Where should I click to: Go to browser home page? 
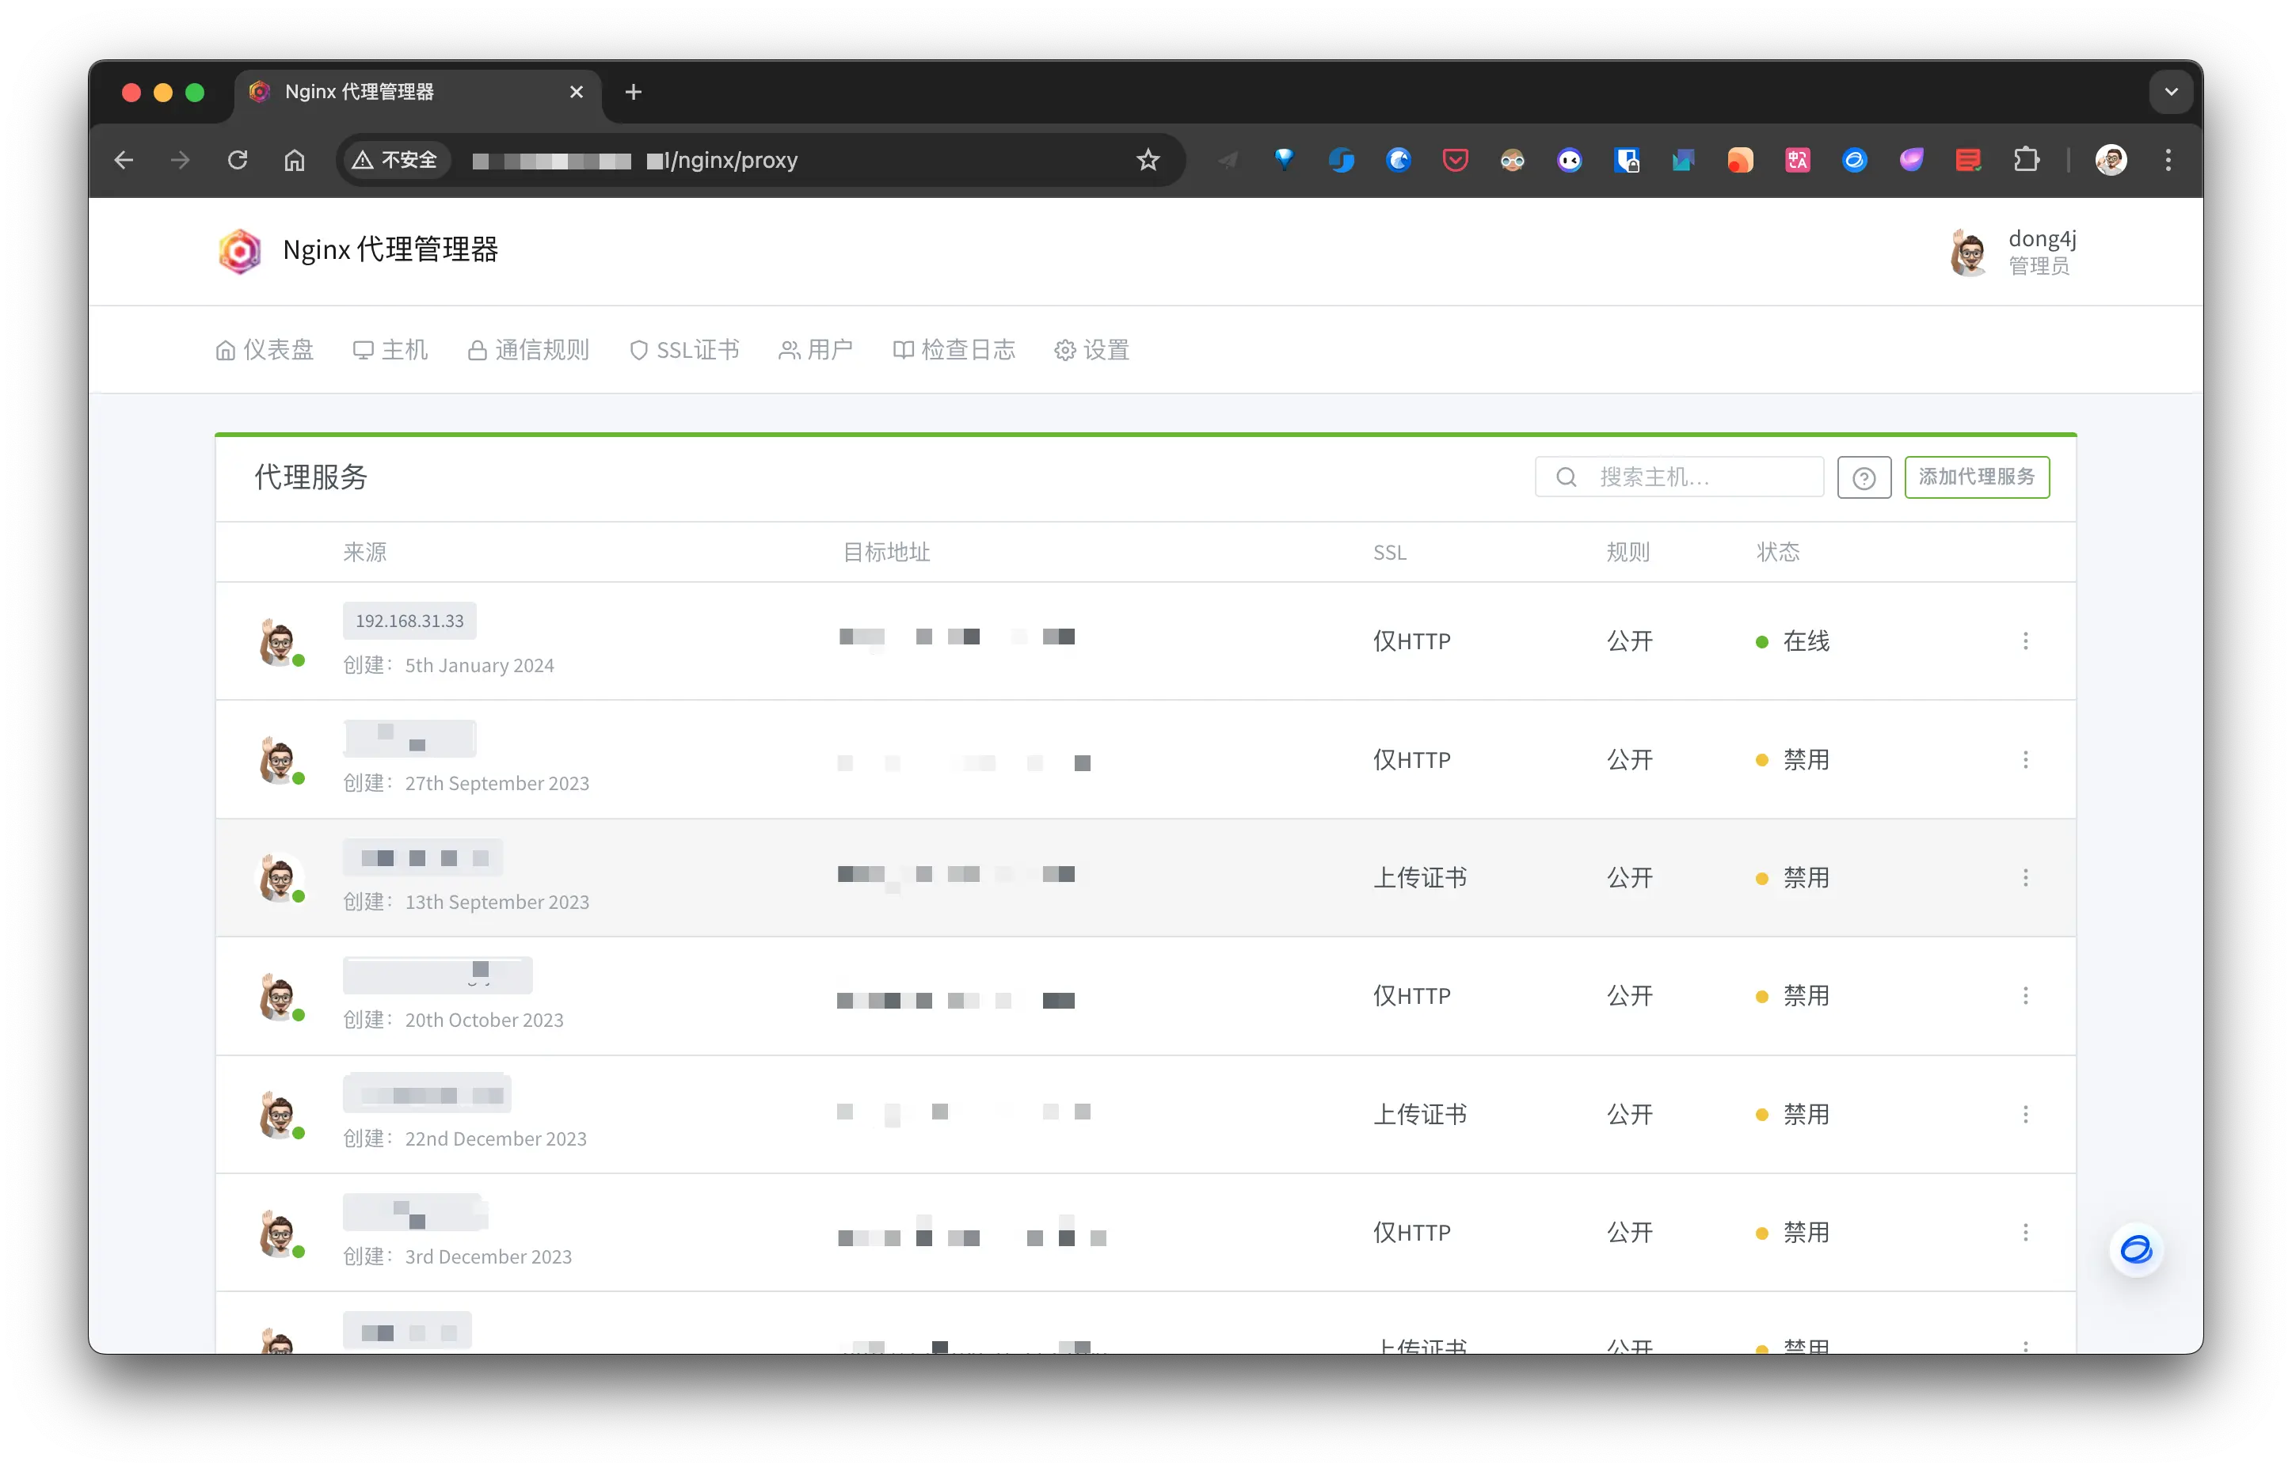point(295,161)
